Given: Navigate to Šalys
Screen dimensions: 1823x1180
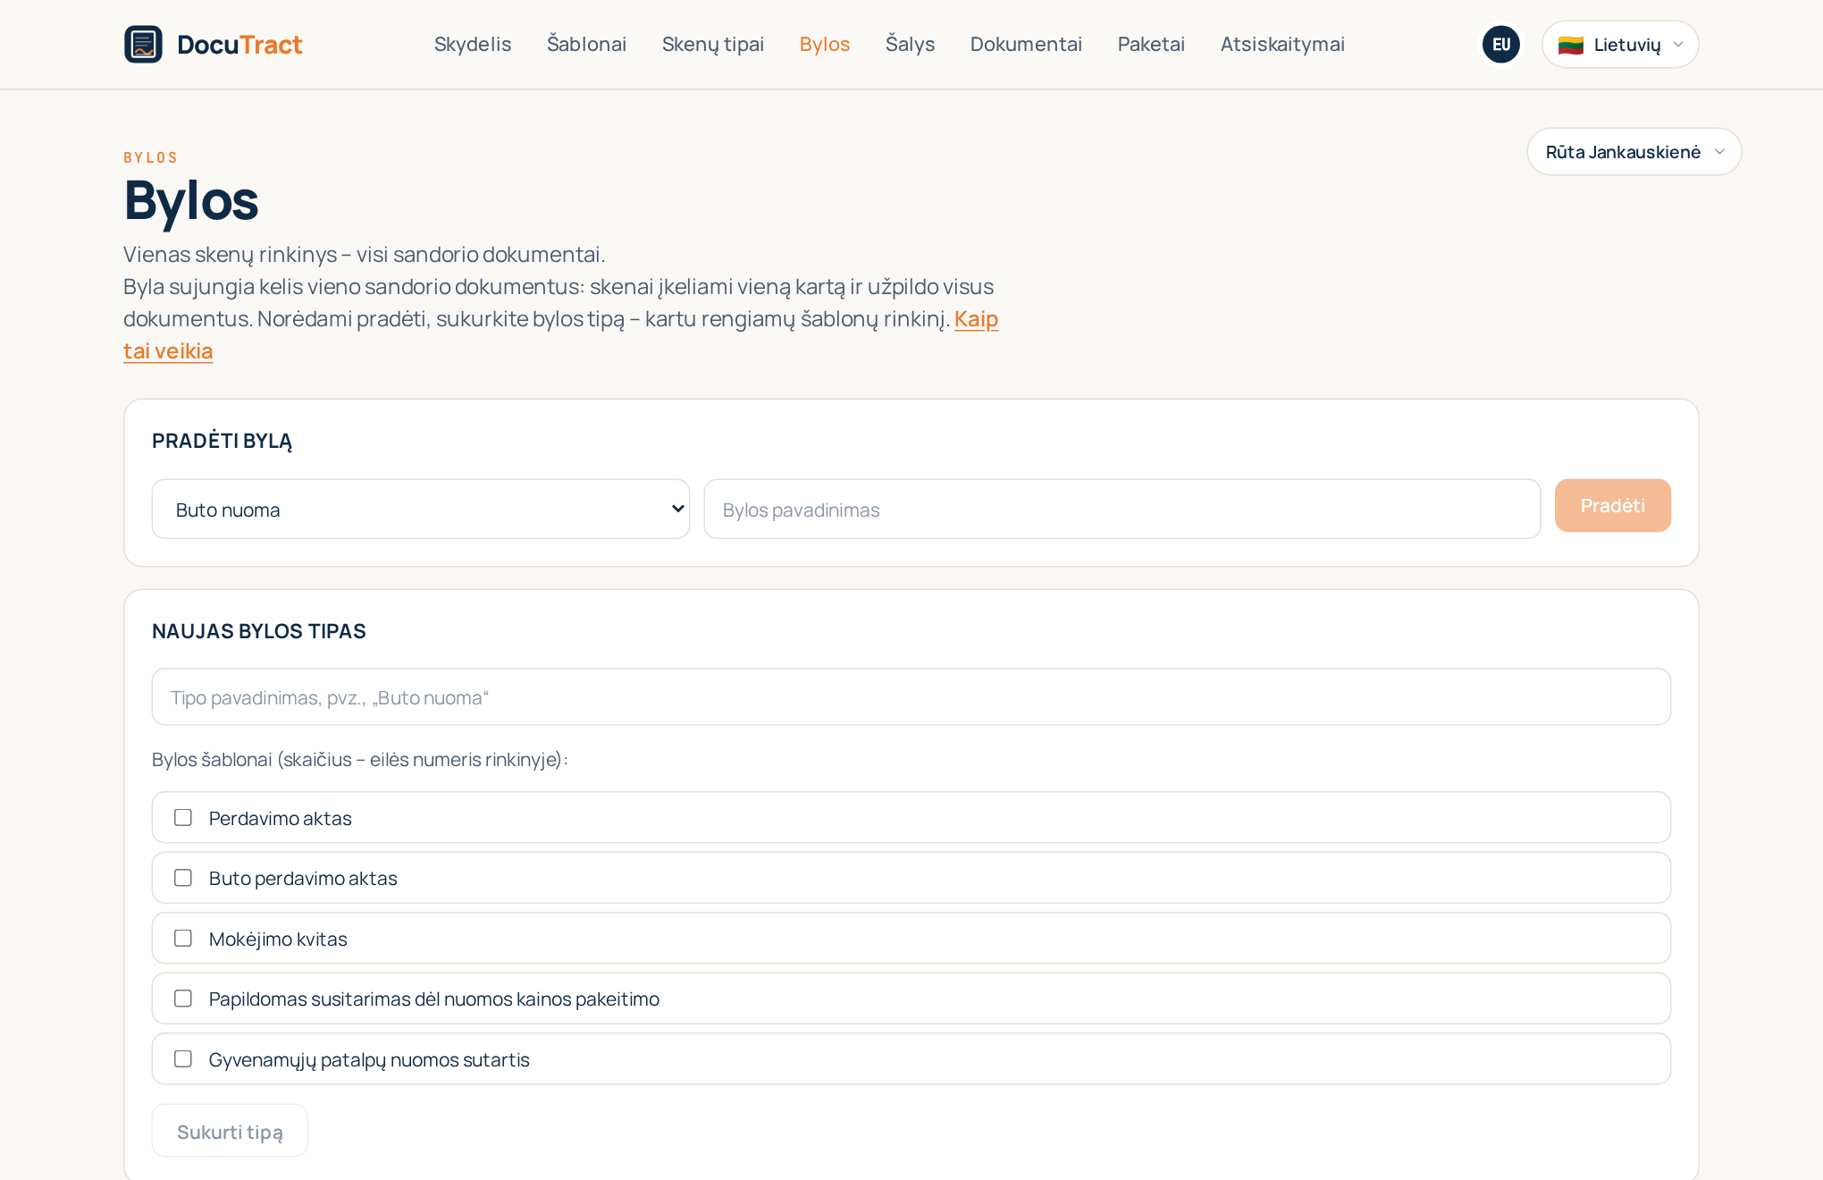Looking at the screenshot, I should pos(910,44).
